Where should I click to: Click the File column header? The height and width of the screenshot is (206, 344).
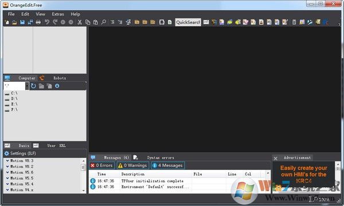197,175
